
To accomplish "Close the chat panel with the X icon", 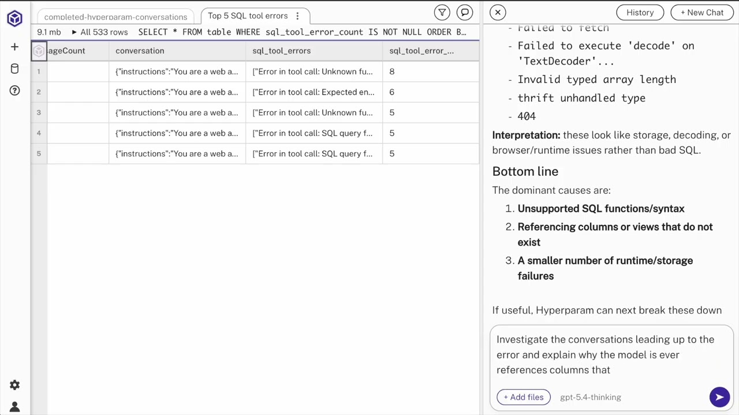I will [498, 12].
